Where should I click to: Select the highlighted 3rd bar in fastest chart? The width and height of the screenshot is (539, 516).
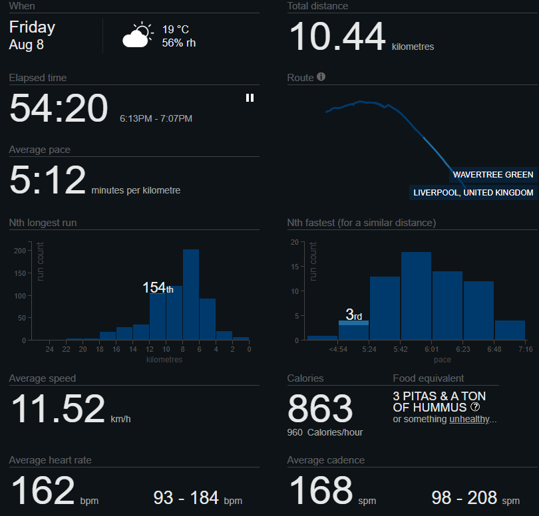[353, 330]
